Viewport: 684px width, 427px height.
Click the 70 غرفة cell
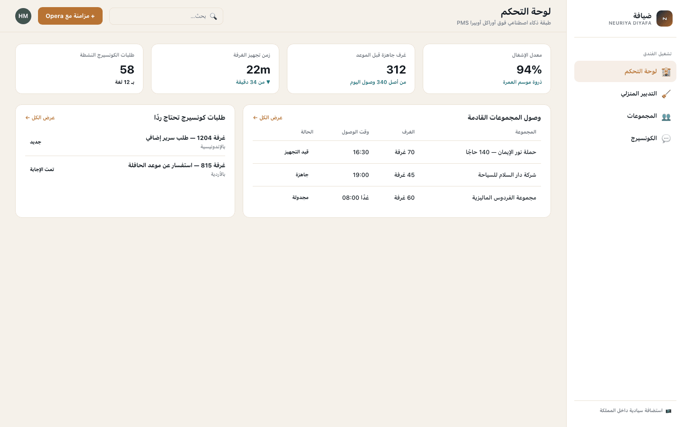coord(405,152)
